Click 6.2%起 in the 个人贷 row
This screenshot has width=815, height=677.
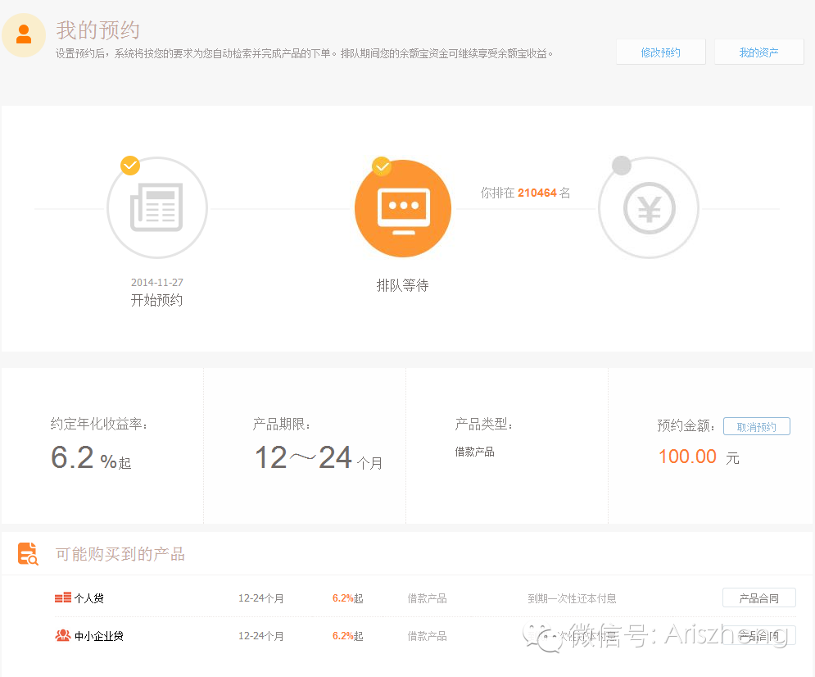[348, 598]
